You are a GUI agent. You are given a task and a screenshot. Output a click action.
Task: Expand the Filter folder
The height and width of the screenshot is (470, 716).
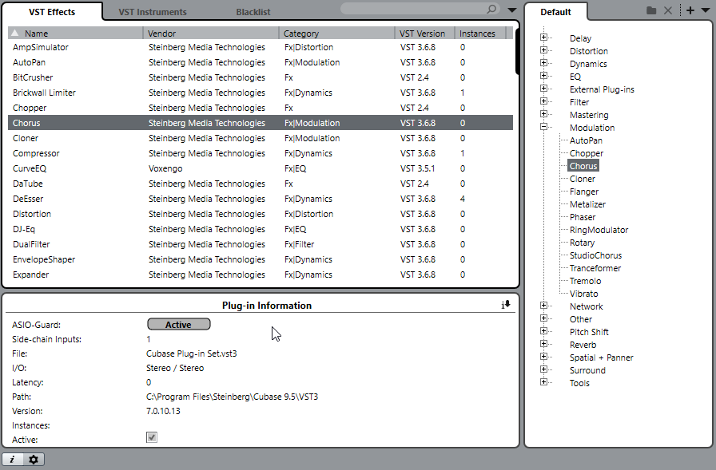(543, 101)
